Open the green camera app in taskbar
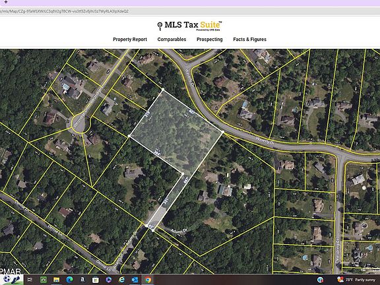The image size is (380, 285). (43, 280)
